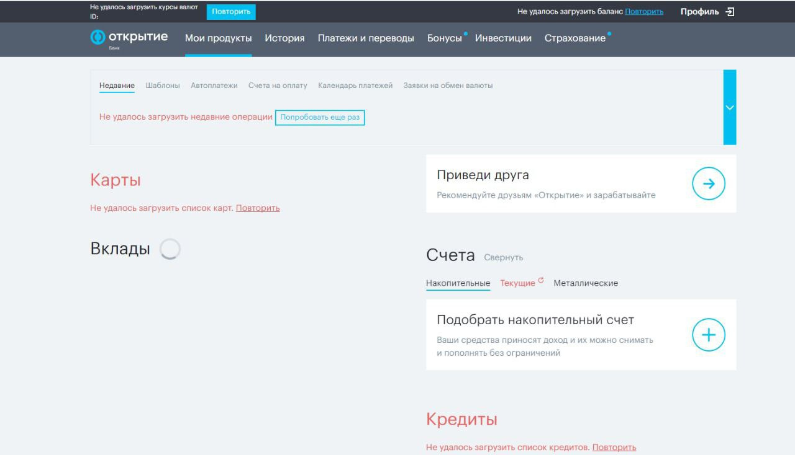Switch to Металлические accounts tab
The image size is (795, 455).
[586, 283]
